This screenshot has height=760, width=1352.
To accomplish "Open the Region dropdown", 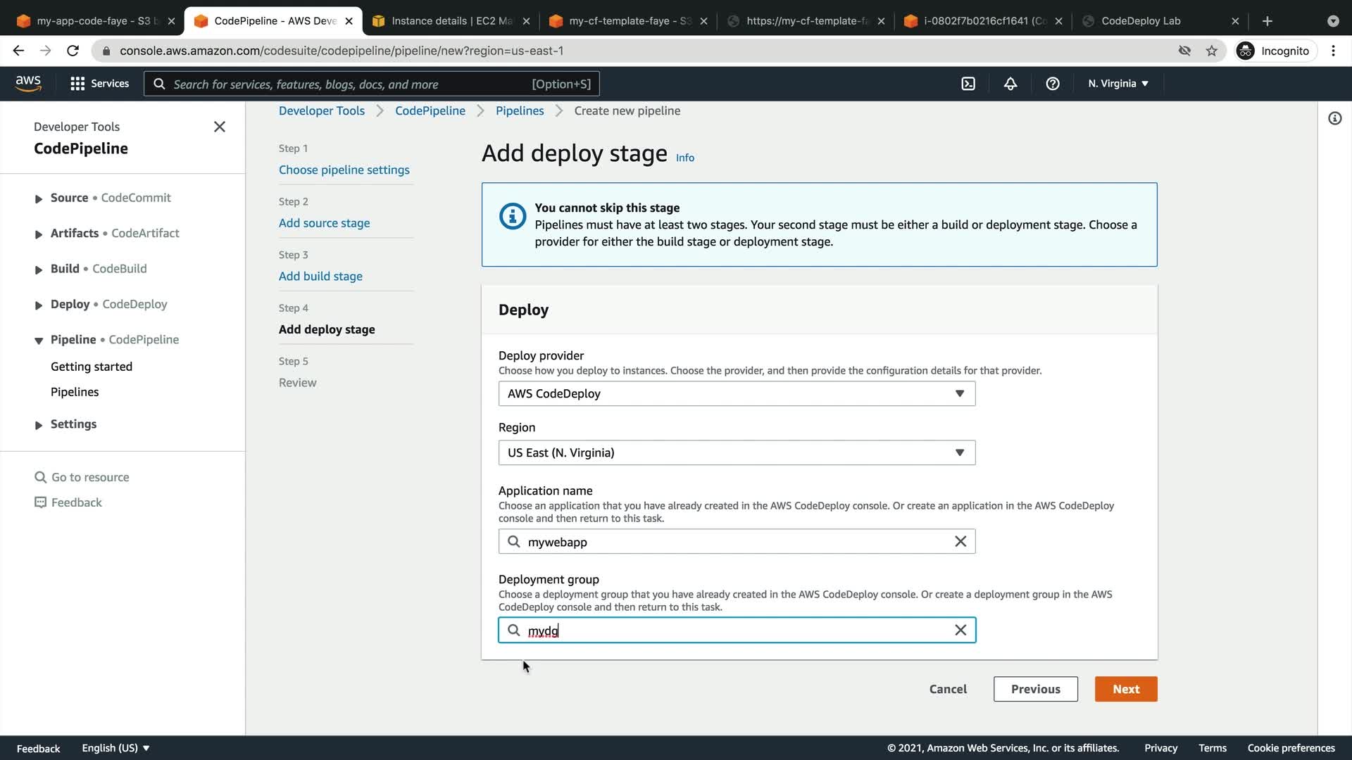I will coord(737,452).
